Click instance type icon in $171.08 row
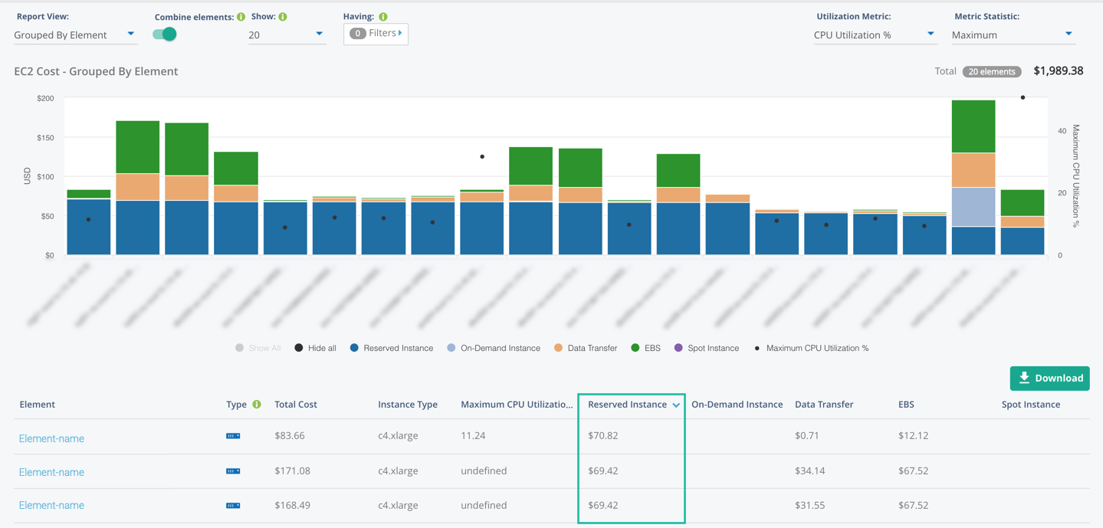 tap(233, 471)
